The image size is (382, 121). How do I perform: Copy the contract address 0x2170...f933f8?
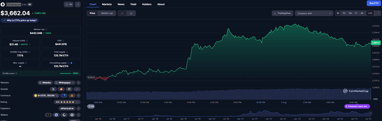[x=56, y=95]
